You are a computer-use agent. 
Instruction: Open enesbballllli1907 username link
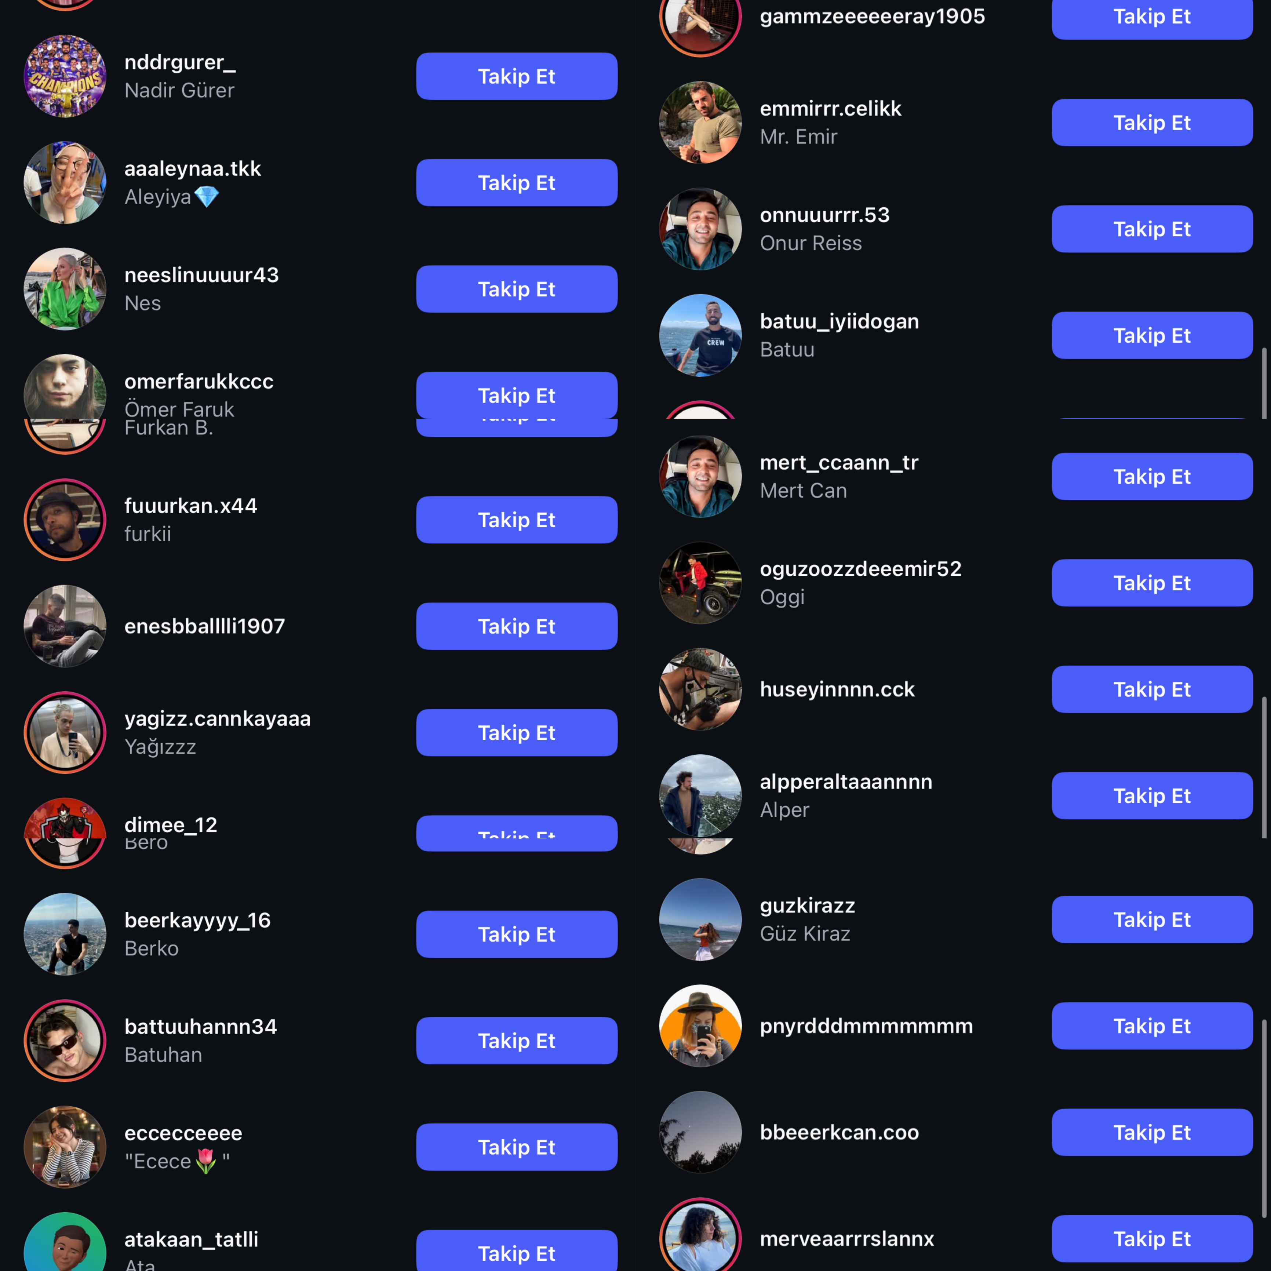pyautogui.click(x=205, y=626)
